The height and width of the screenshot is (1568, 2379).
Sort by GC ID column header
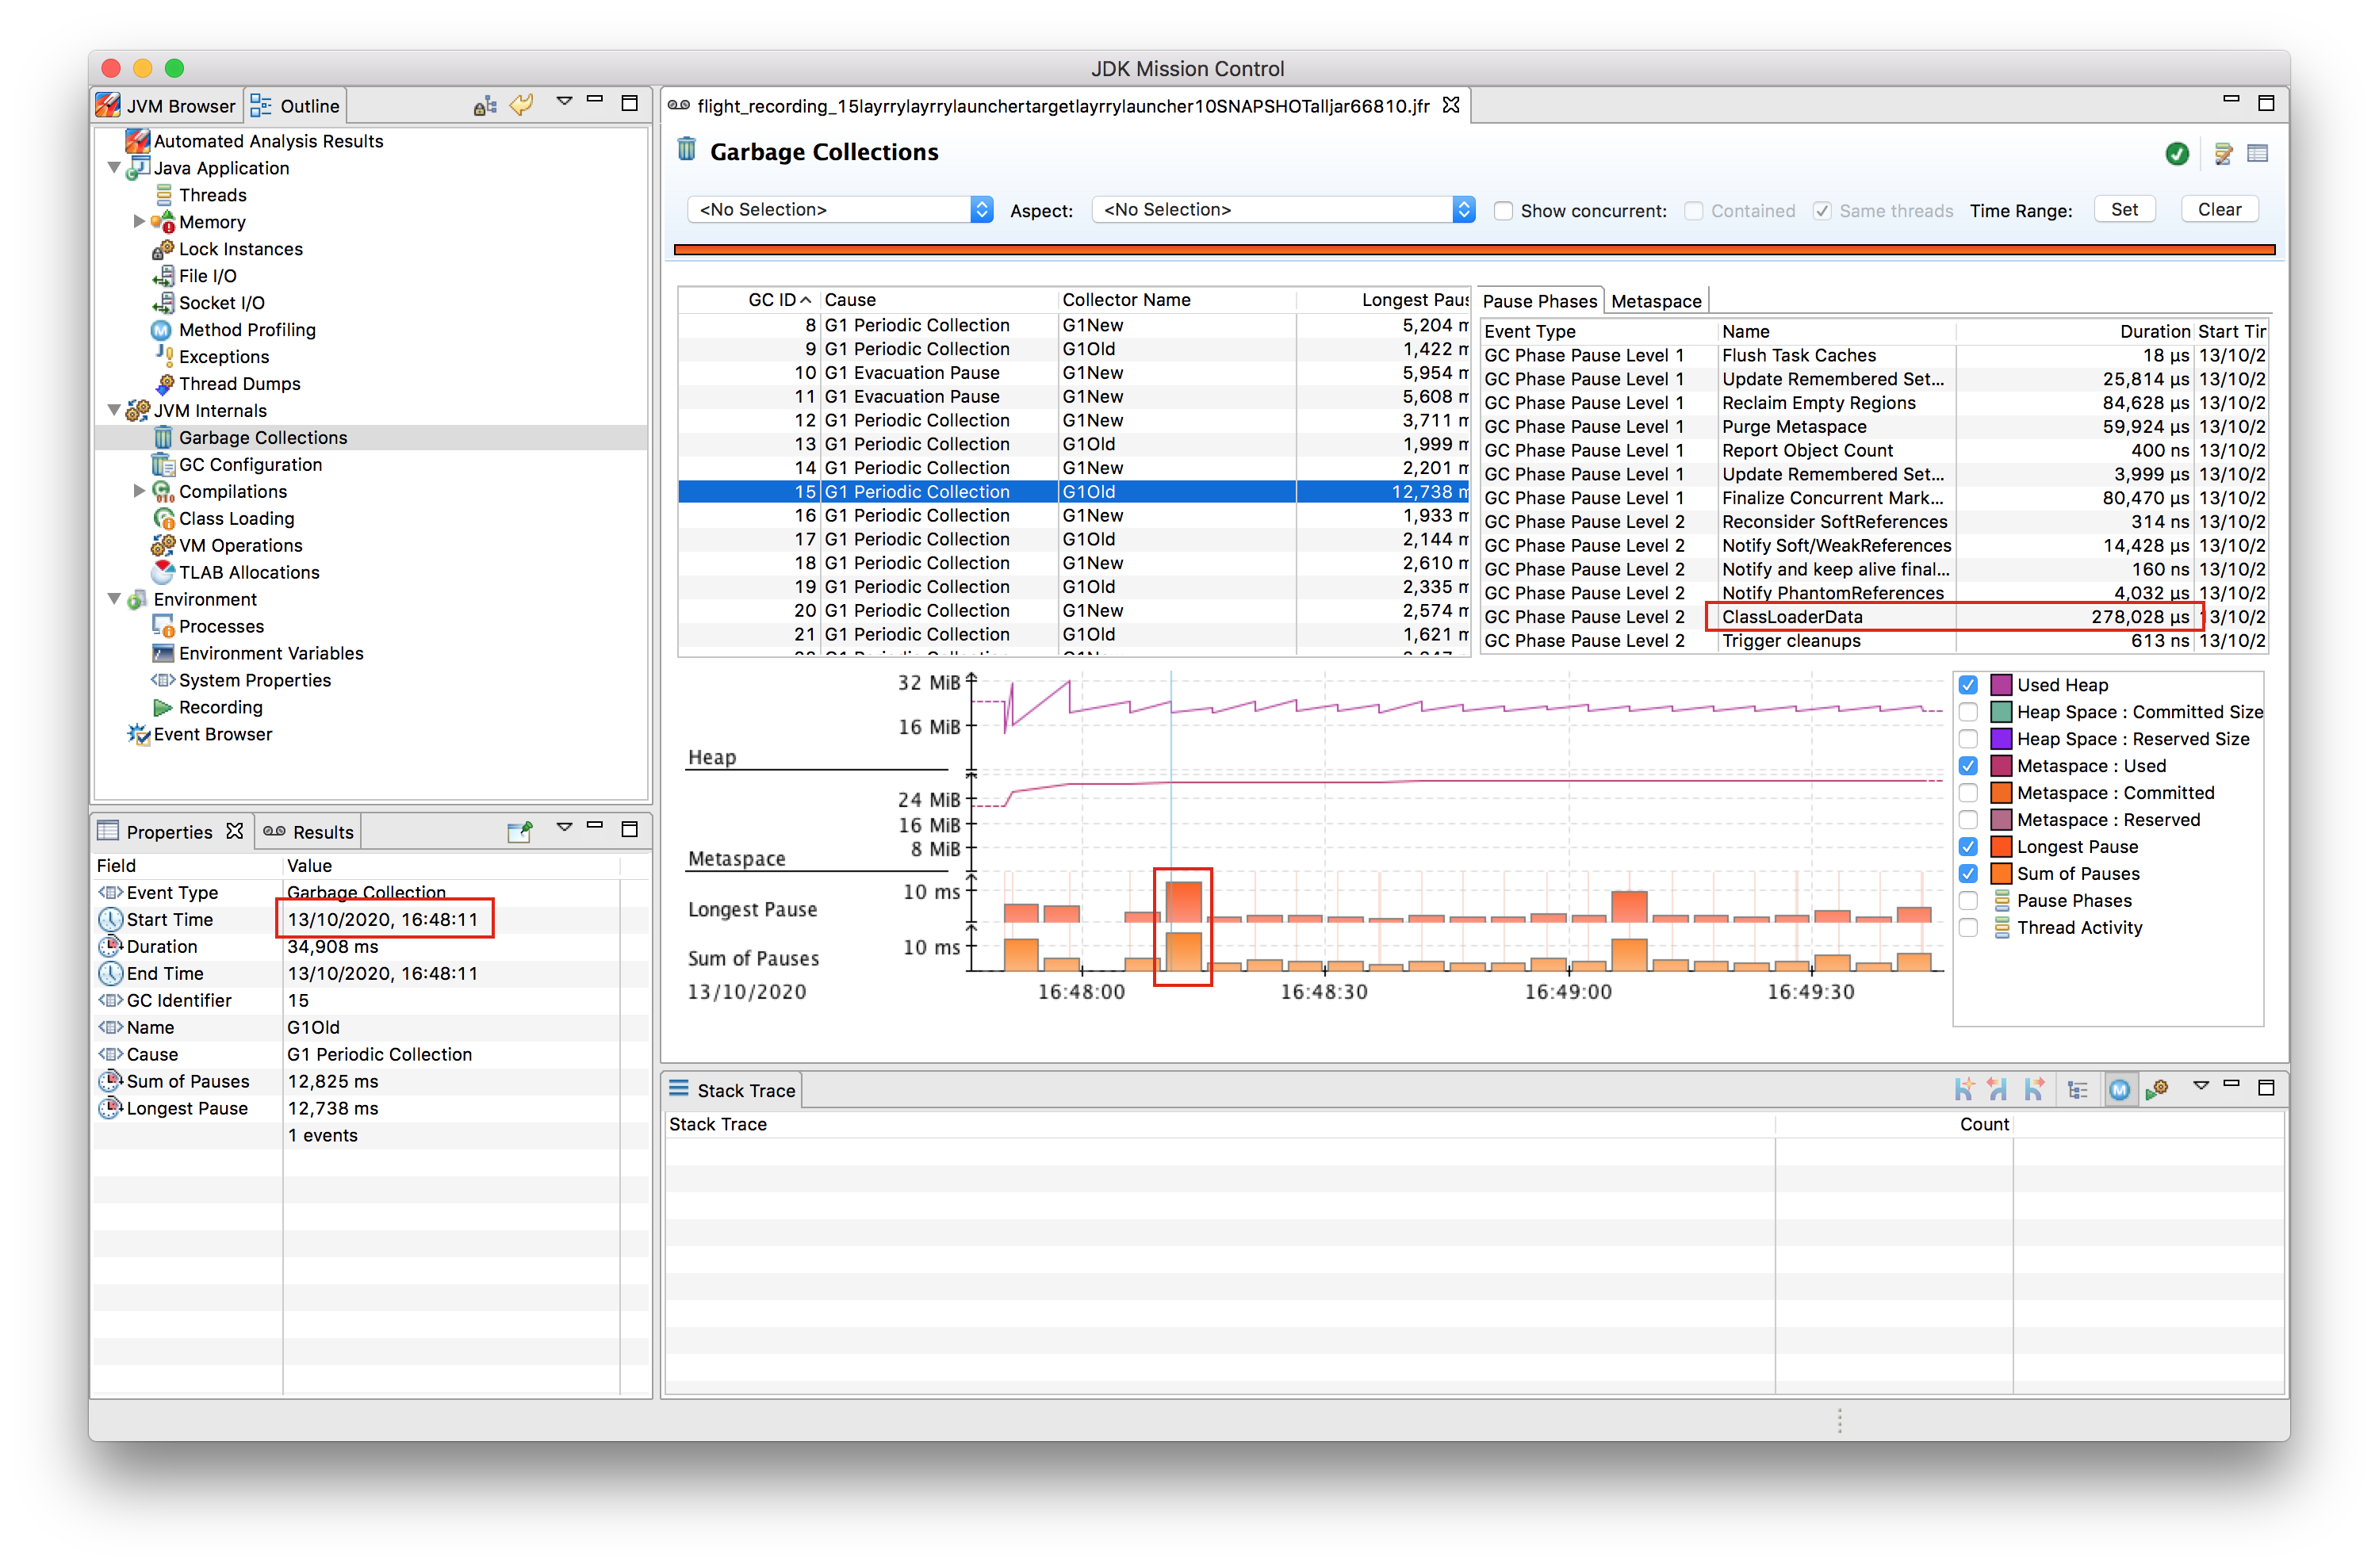(749, 300)
